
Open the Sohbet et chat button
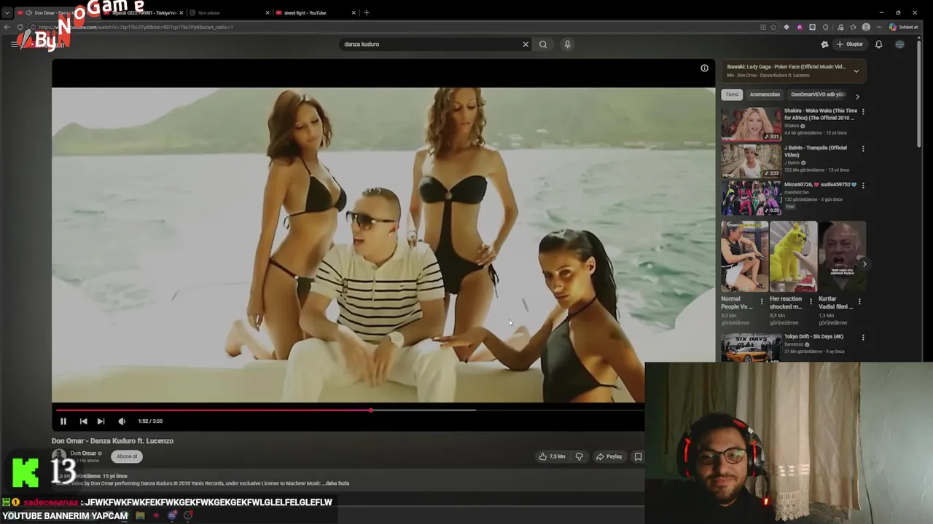click(x=903, y=27)
